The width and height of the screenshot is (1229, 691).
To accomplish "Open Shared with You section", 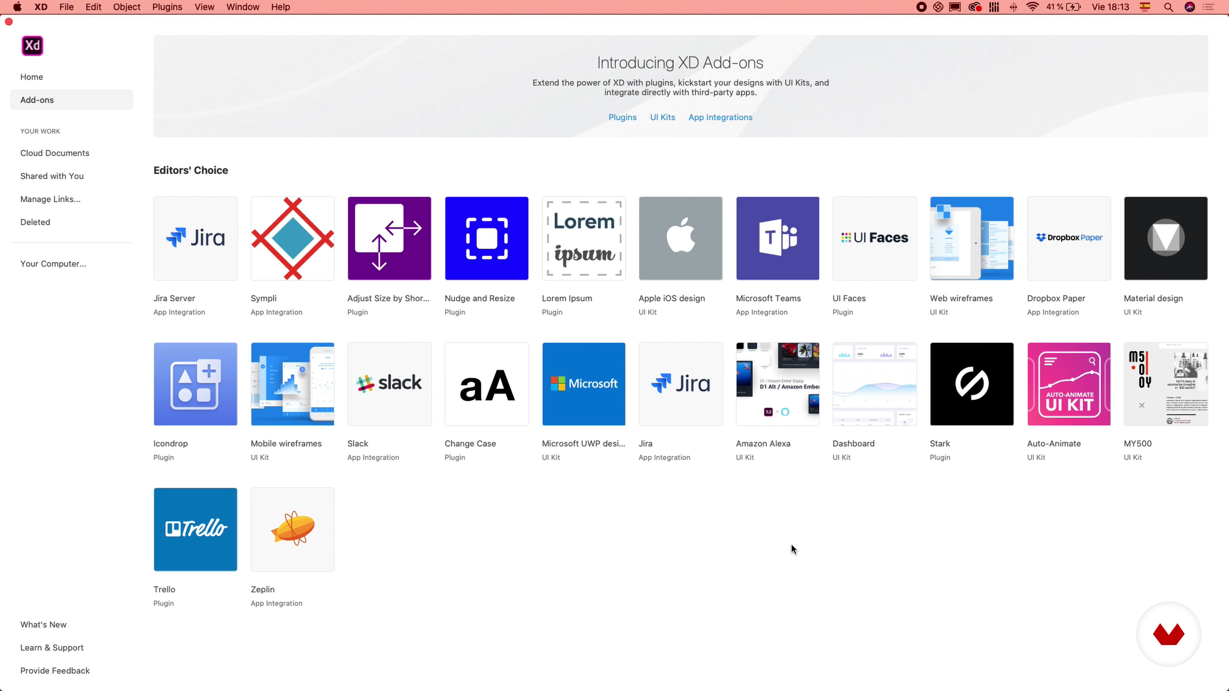I will coord(52,176).
